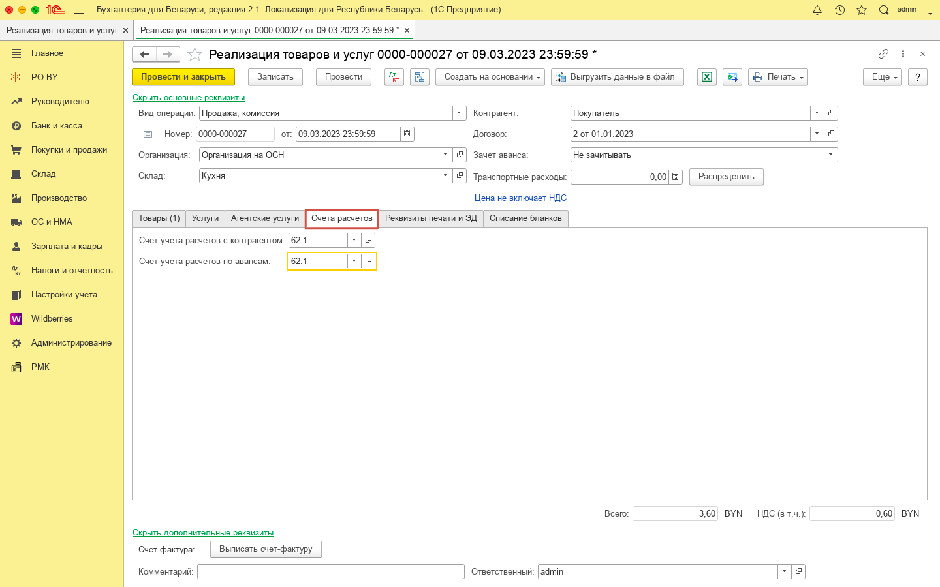Click the Дт/Кт postings icon in toolbar
Image resolution: width=940 pixels, height=587 pixels.
click(x=394, y=77)
